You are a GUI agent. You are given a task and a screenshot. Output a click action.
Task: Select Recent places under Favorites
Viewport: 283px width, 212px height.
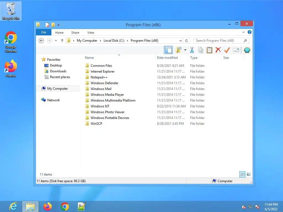(60, 77)
